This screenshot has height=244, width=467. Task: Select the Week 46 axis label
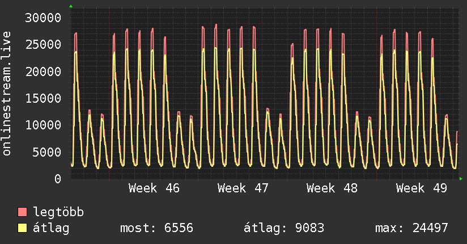point(154,188)
